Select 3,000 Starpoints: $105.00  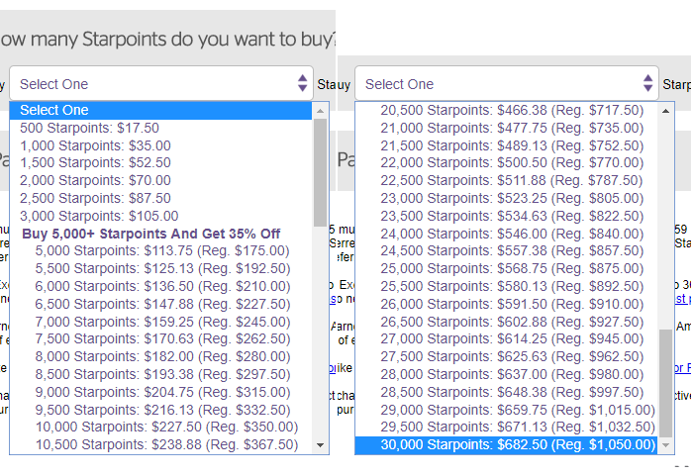tap(160, 216)
